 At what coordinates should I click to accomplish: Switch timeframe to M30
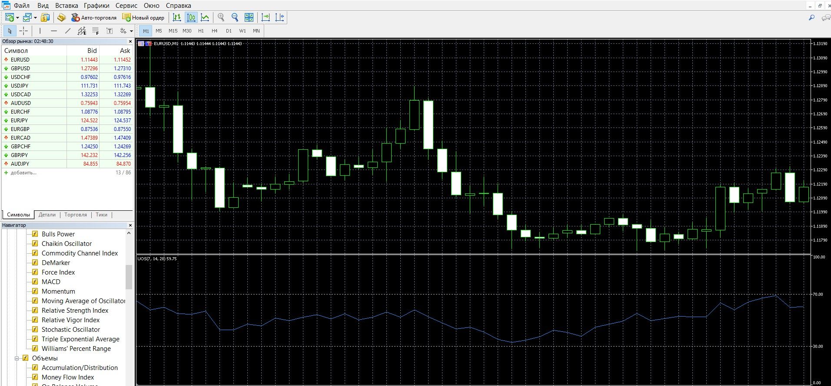tap(187, 31)
